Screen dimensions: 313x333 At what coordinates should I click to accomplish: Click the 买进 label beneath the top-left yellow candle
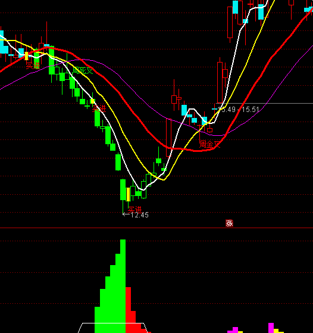[33, 66]
